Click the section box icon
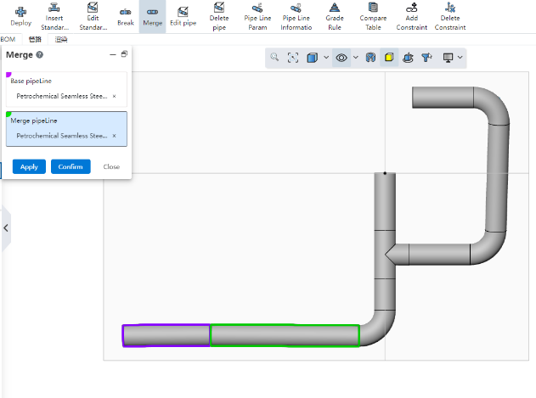 coord(370,58)
